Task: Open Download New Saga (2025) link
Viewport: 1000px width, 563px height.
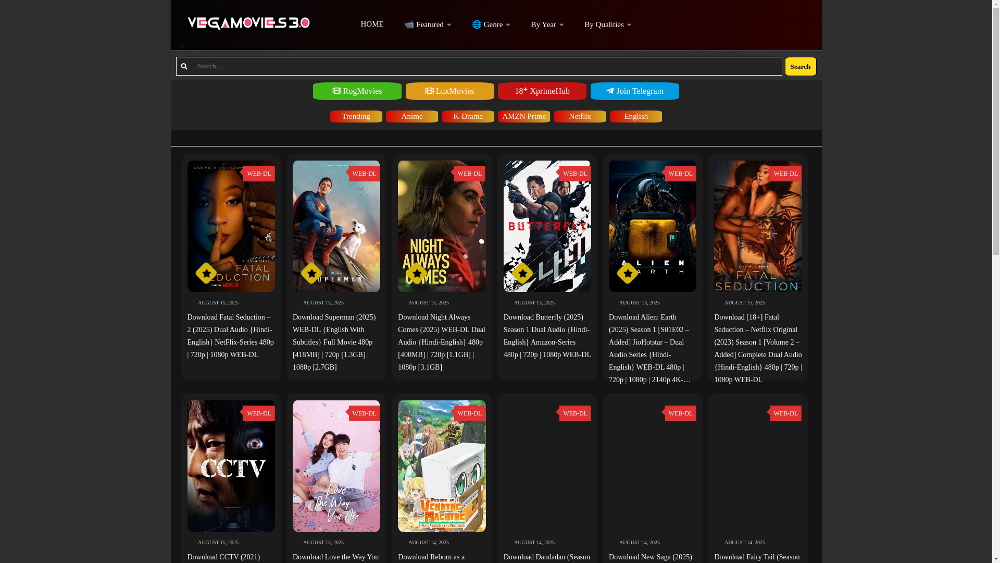Action: point(651,557)
